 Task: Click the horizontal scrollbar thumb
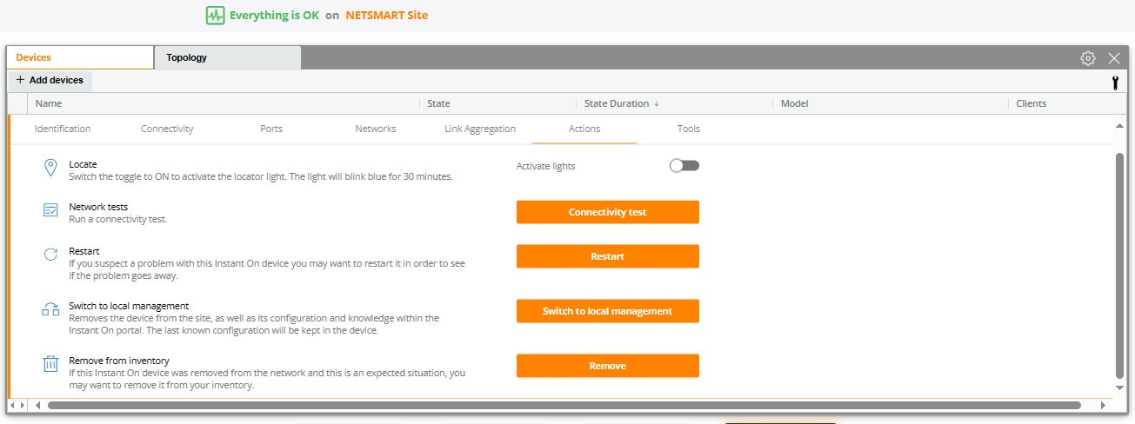(564, 405)
